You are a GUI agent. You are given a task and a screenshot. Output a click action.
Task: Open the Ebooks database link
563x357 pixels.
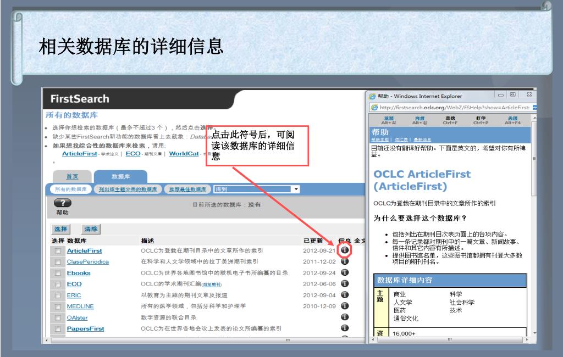(x=79, y=273)
